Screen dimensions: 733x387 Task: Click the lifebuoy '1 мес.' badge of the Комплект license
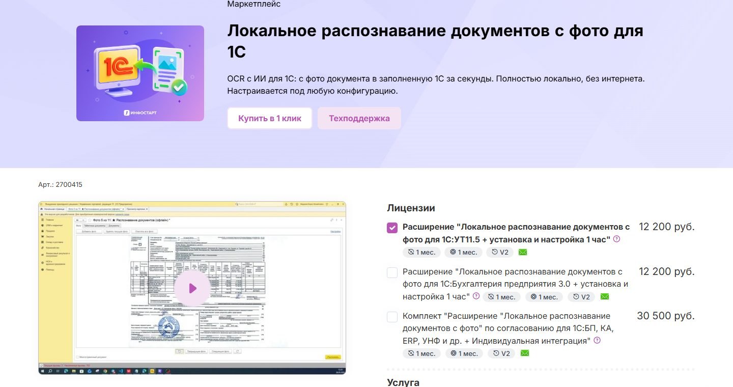click(464, 353)
